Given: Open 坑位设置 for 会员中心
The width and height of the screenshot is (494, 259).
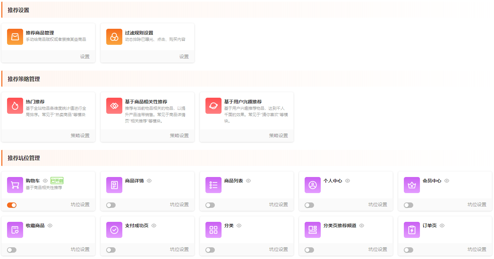Looking at the screenshot, I should 477,204.
